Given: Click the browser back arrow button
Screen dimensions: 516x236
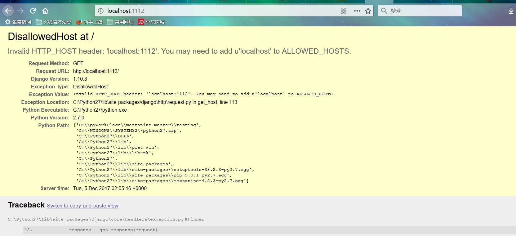Looking at the screenshot, I should (8, 11).
